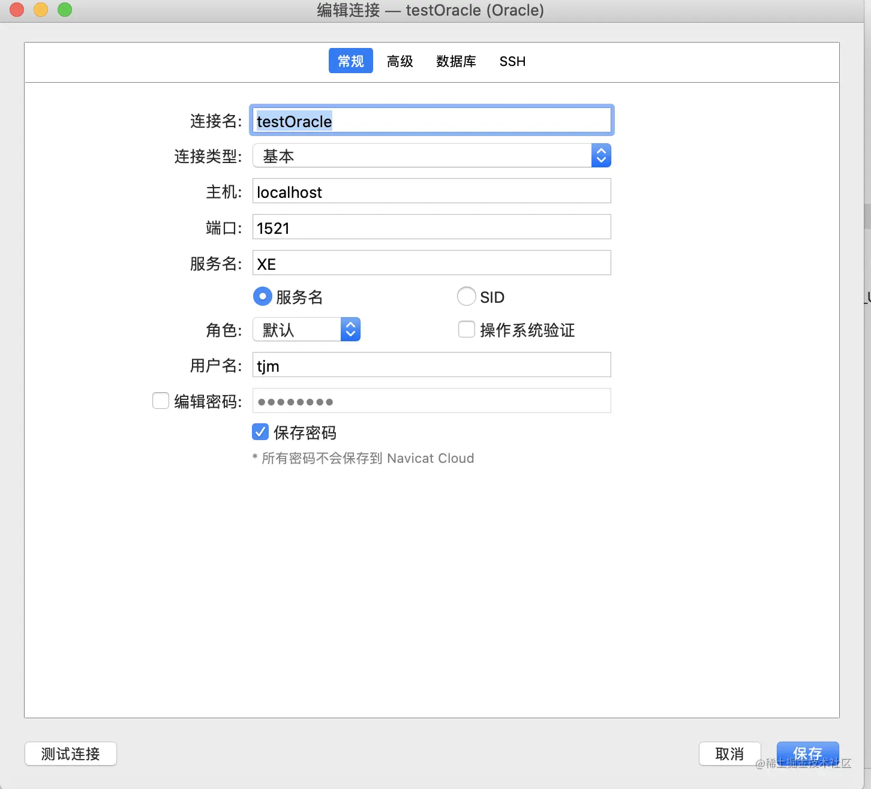Click the 取消 button
871x789 pixels.
[730, 754]
